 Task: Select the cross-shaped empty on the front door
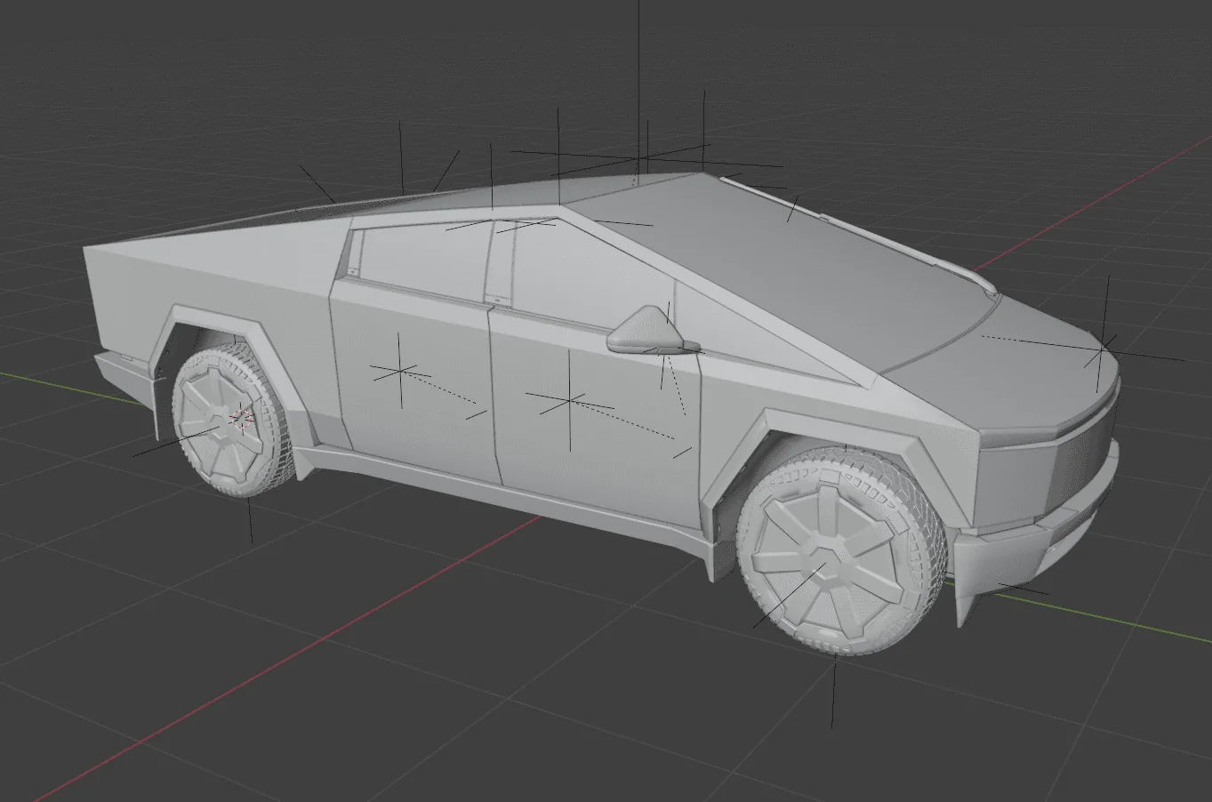point(570,399)
